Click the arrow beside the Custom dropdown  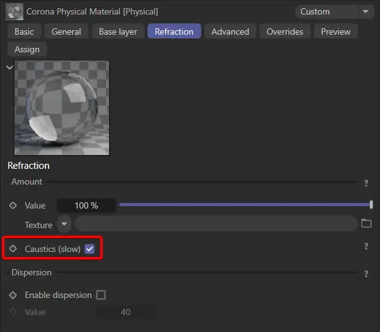click(366, 11)
